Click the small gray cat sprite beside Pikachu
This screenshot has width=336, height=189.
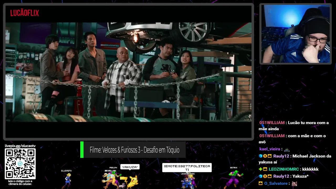[x=122, y=185]
